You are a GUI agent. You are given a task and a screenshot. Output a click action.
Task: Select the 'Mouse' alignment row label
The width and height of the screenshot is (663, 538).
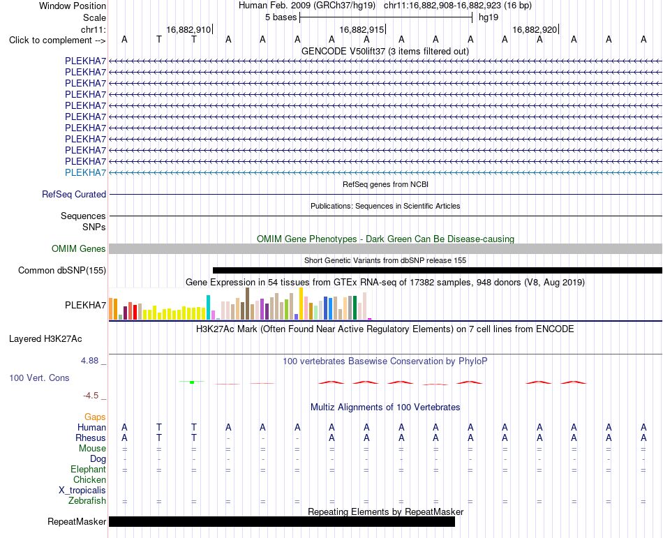[92, 449]
